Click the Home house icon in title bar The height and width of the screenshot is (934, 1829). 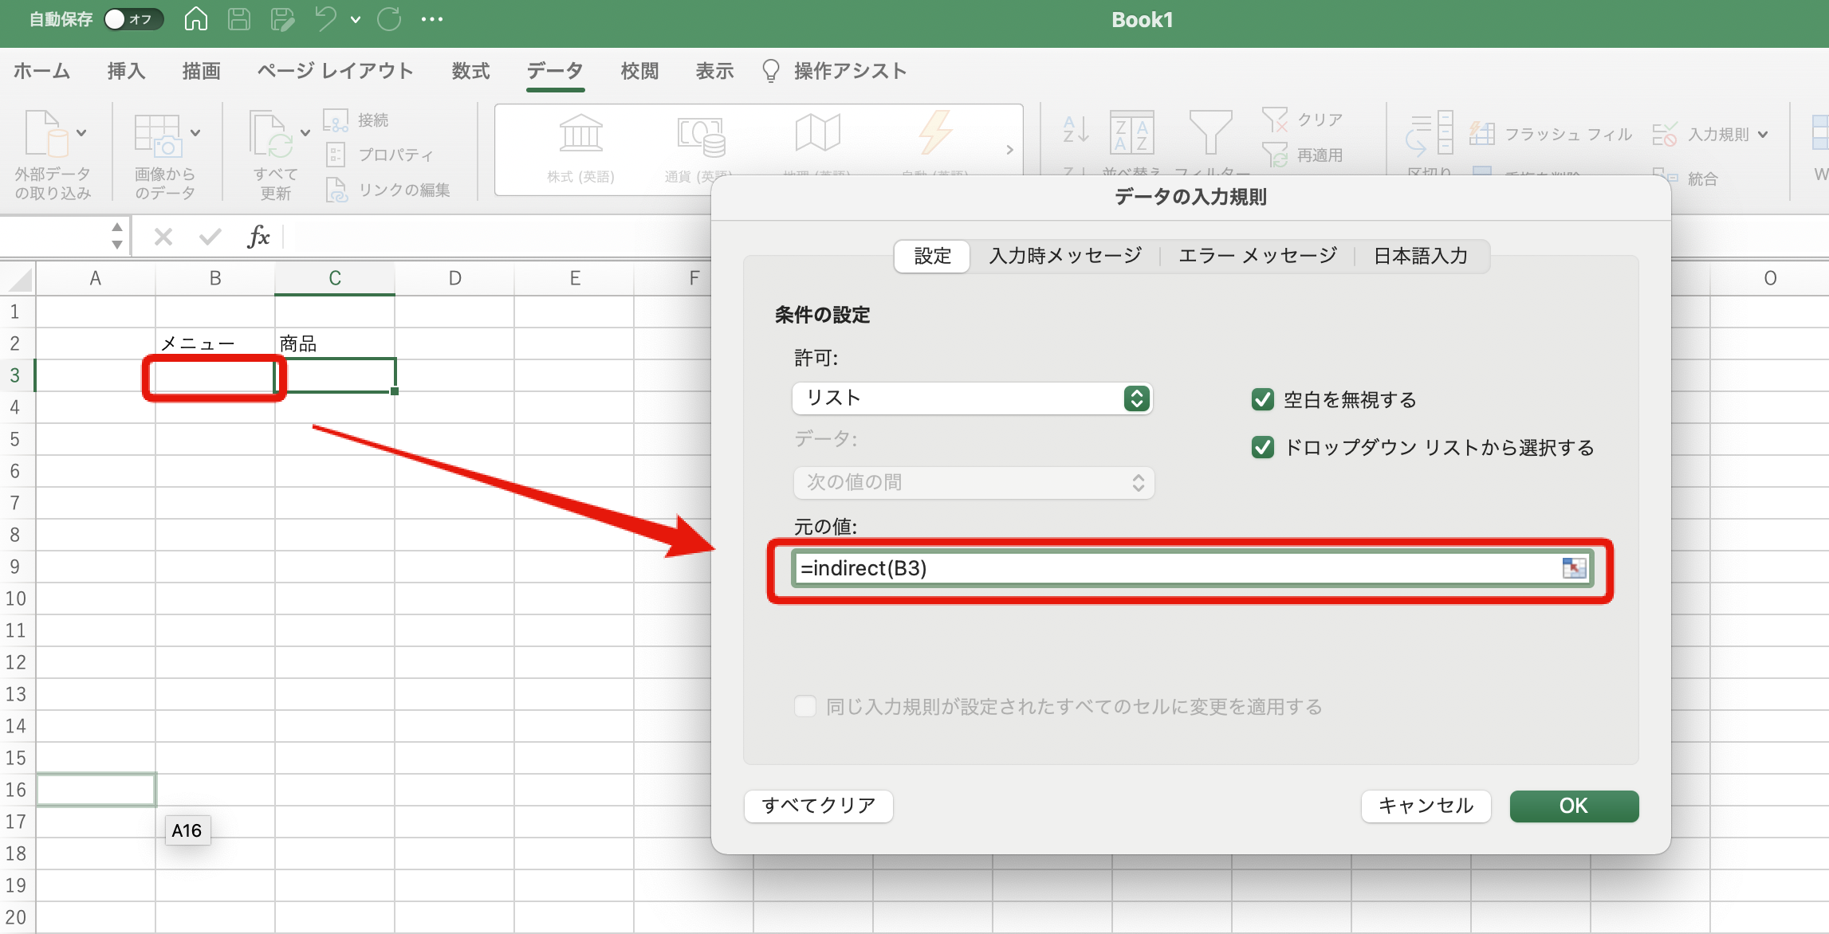[195, 19]
